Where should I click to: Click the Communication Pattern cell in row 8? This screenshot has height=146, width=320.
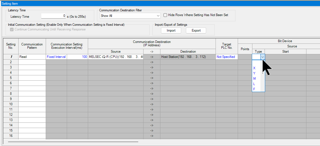click(x=32, y=94)
